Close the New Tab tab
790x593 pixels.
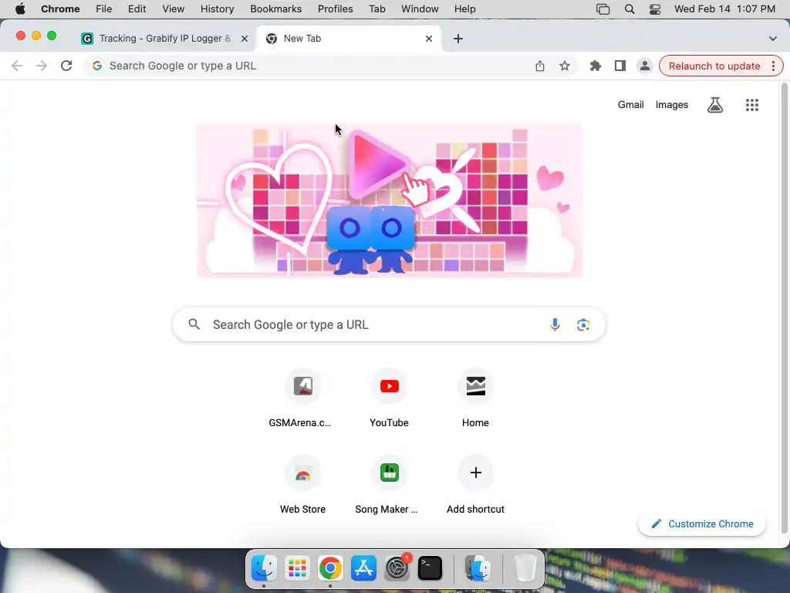click(429, 39)
